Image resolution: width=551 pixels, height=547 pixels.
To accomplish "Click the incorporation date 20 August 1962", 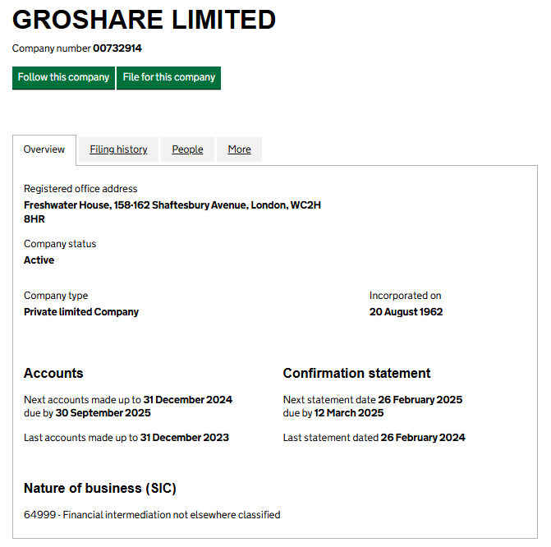I will (x=406, y=312).
